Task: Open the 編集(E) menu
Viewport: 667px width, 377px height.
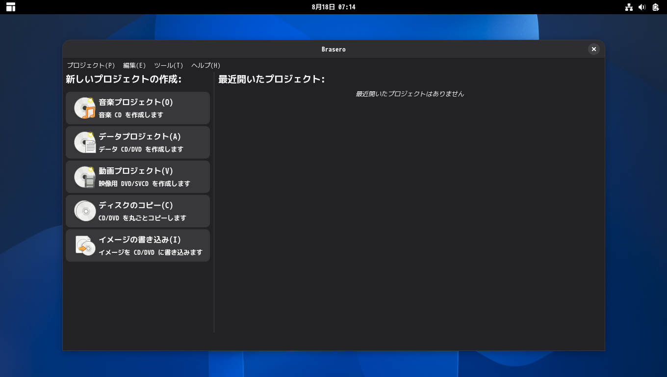Action: click(134, 65)
